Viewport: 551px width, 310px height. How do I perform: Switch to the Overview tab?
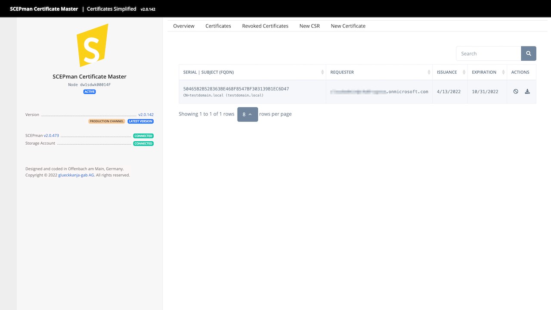pos(184,26)
